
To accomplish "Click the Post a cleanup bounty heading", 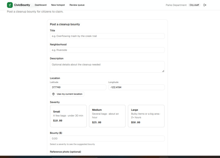I will pos(65,24).
